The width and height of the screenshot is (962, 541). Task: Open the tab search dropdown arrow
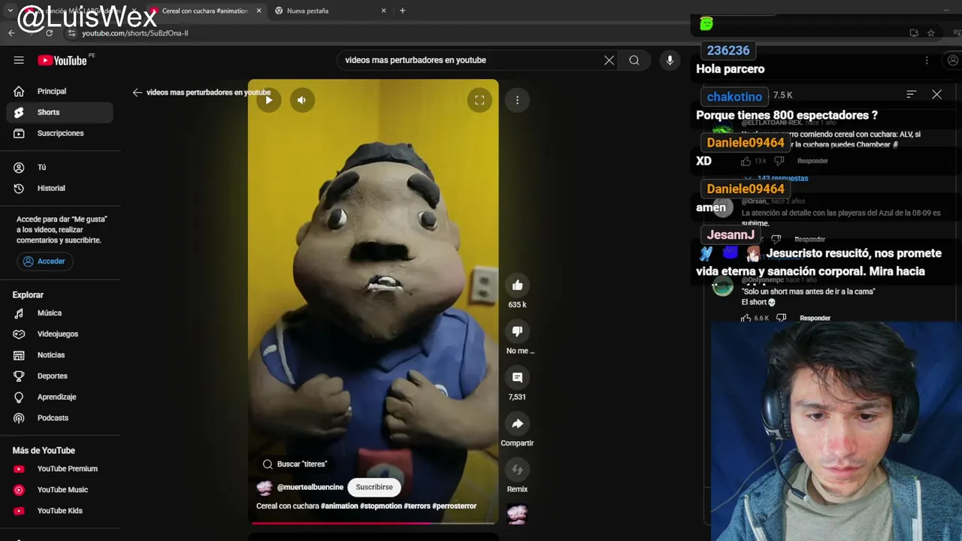[10, 11]
